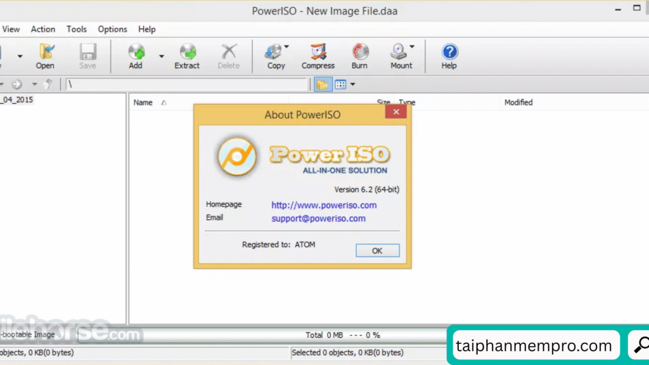Open the view mode dropdown arrow
This screenshot has height=365, width=649.
pos(353,84)
